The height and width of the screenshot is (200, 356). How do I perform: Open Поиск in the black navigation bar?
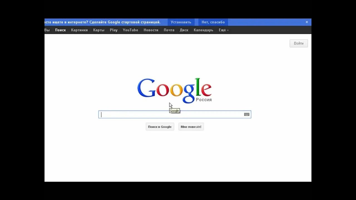60,30
